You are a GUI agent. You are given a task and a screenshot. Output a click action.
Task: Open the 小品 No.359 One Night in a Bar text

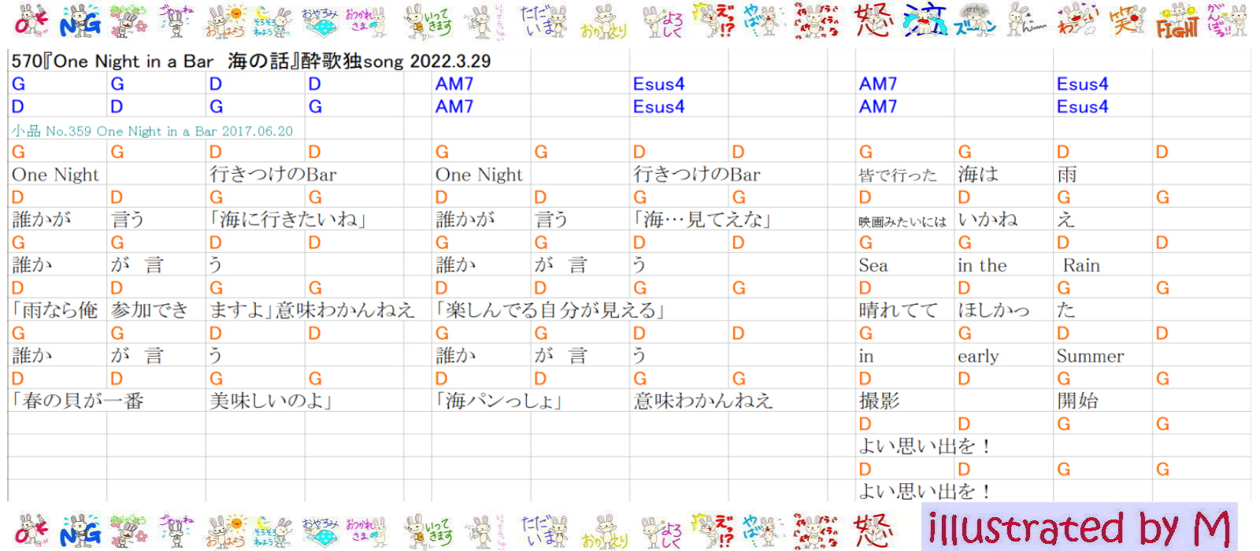152,131
